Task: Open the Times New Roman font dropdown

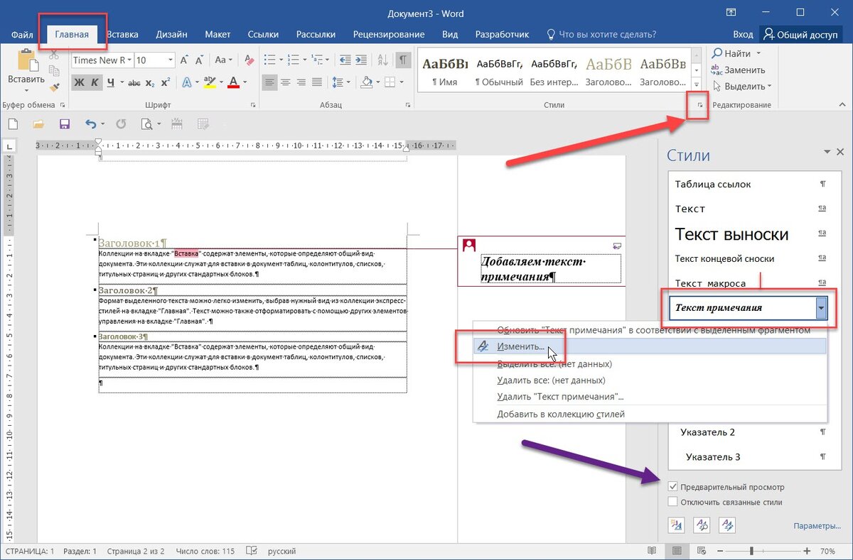Action: click(129, 60)
